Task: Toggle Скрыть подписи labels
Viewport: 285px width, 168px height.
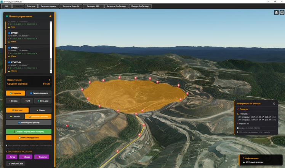Action: [x=39, y=93]
